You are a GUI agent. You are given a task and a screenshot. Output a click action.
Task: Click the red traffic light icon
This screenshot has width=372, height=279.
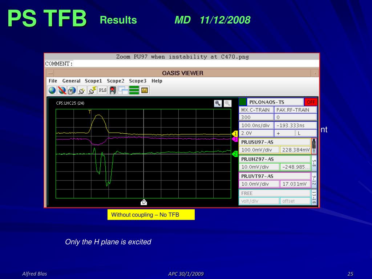click(x=113, y=90)
